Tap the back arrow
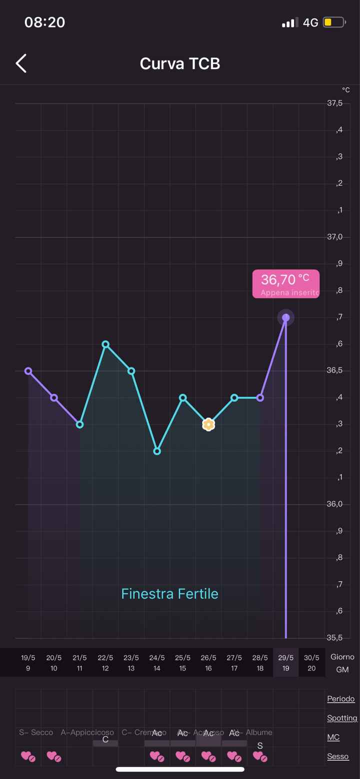 coord(21,63)
